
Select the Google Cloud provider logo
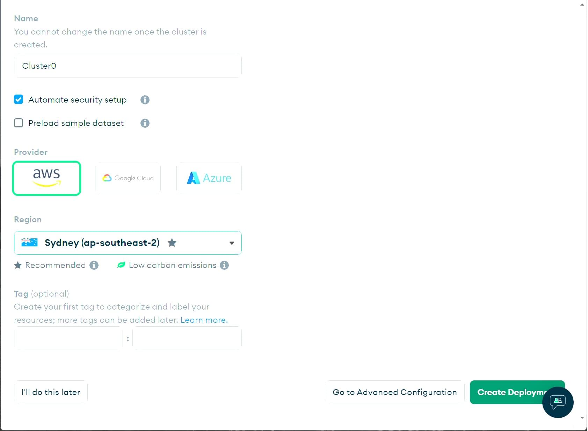(x=128, y=178)
